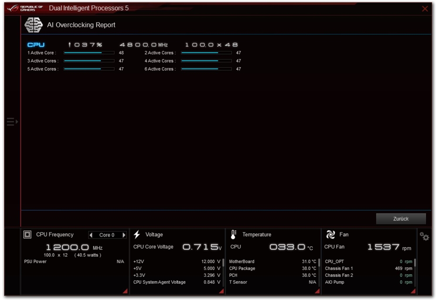Click the Chassis Fan 1 row

368,269
